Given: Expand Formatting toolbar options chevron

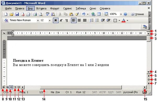Looking at the screenshot, I should coord(149,20).
